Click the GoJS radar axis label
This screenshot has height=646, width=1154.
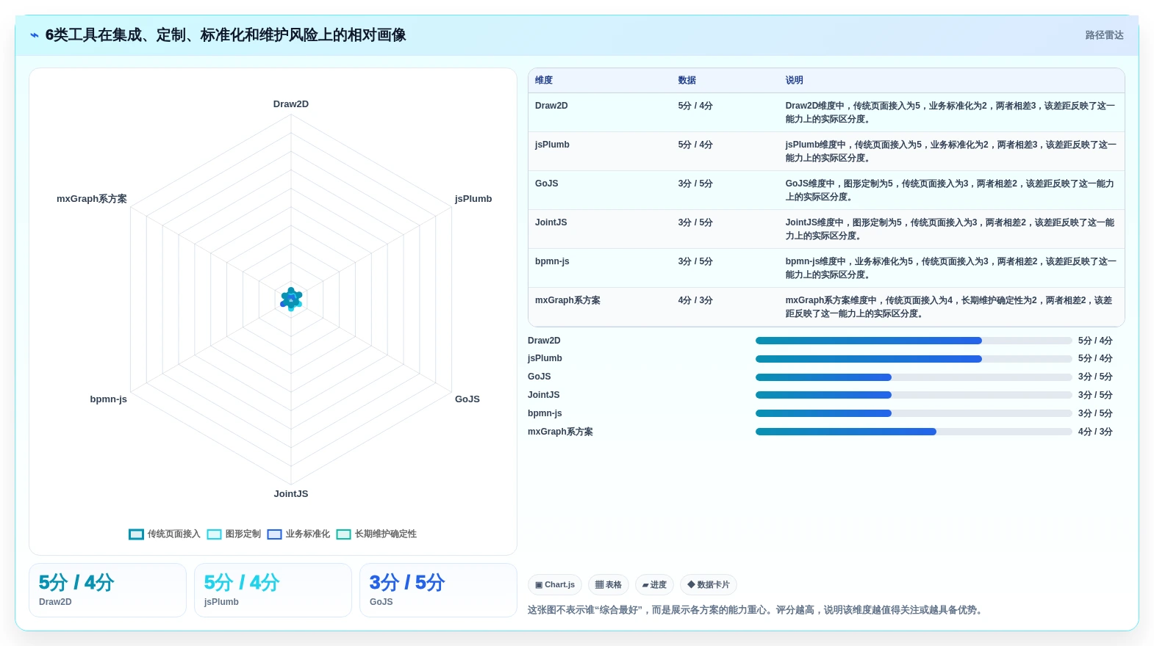pyautogui.click(x=467, y=399)
